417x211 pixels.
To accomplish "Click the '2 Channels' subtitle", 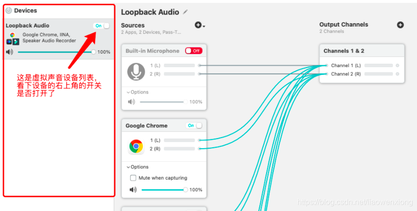I will (332, 31).
